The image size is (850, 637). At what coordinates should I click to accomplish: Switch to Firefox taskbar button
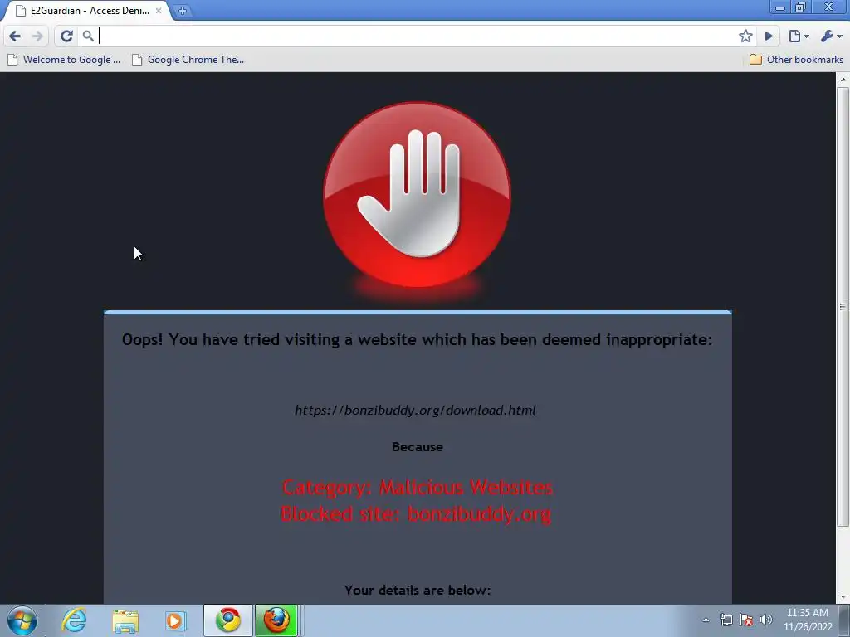click(276, 620)
